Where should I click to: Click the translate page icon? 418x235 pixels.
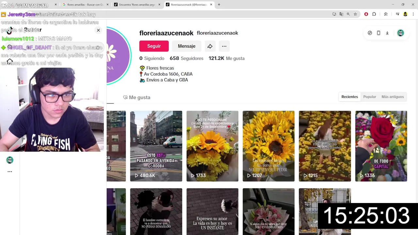[341, 14]
